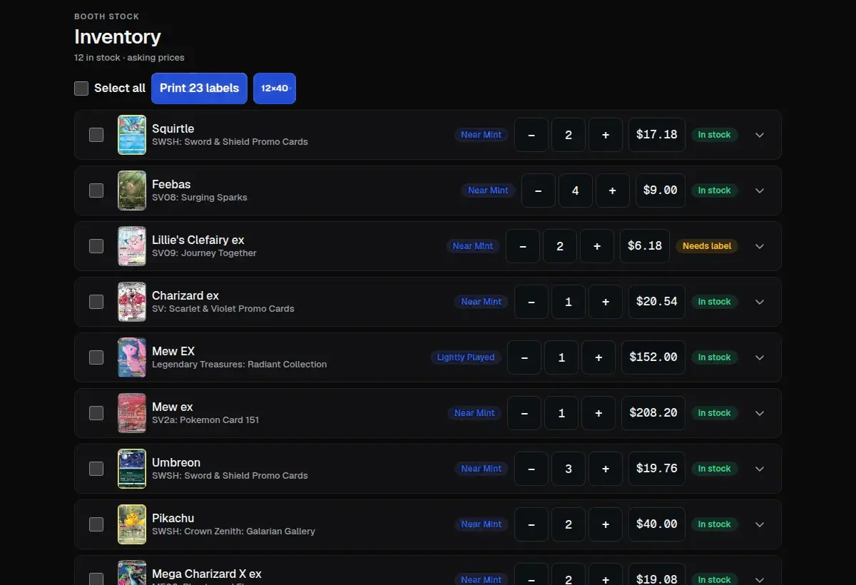Screen dimensions: 856x585
Task: Decrease Mew ex Pokemon Card 151 quantity
Action: [524, 413]
